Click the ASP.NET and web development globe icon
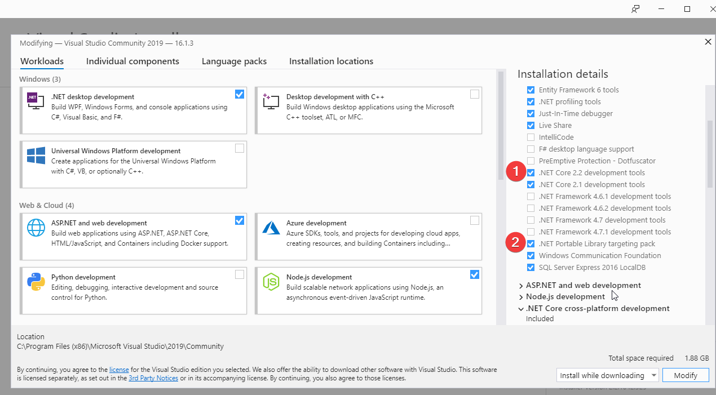Viewport: 716px width, 395px height. pos(36,228)
